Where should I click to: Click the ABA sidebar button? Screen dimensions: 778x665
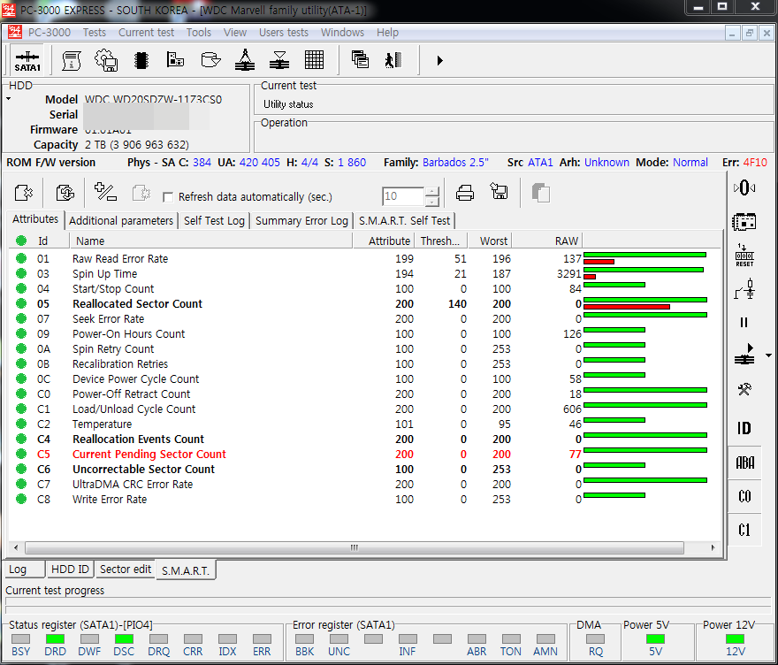click(x=744, y=462)
